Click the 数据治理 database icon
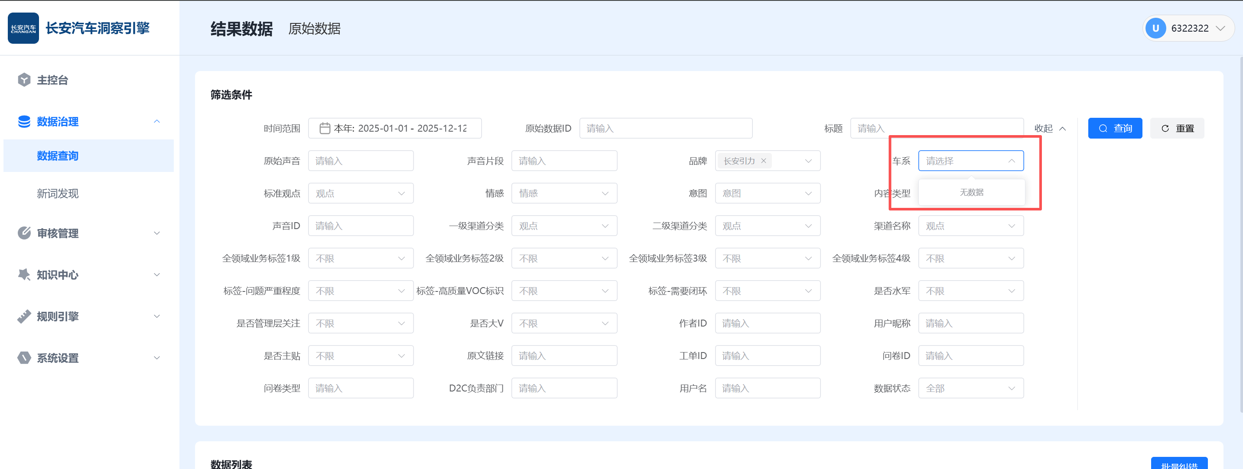1243x469 pixels. pyautogui.click(x=24, y=121)
